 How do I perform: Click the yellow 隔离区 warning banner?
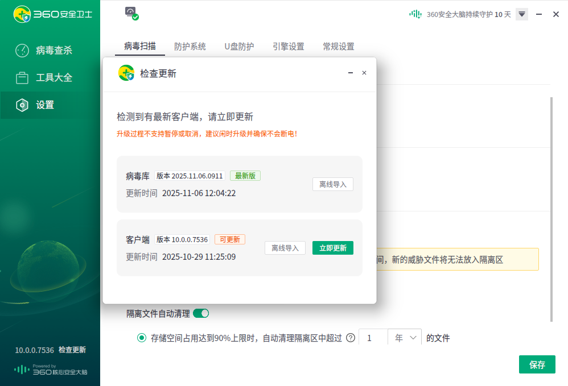click(458, 259)
